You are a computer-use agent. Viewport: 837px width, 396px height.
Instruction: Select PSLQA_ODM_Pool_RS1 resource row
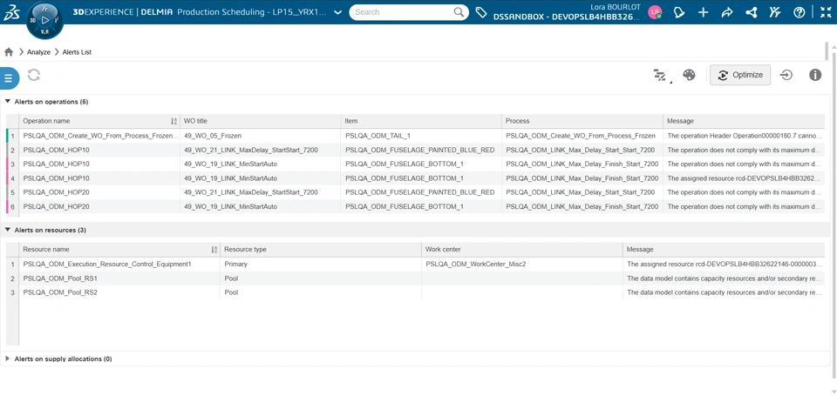(x=119, y=279)
